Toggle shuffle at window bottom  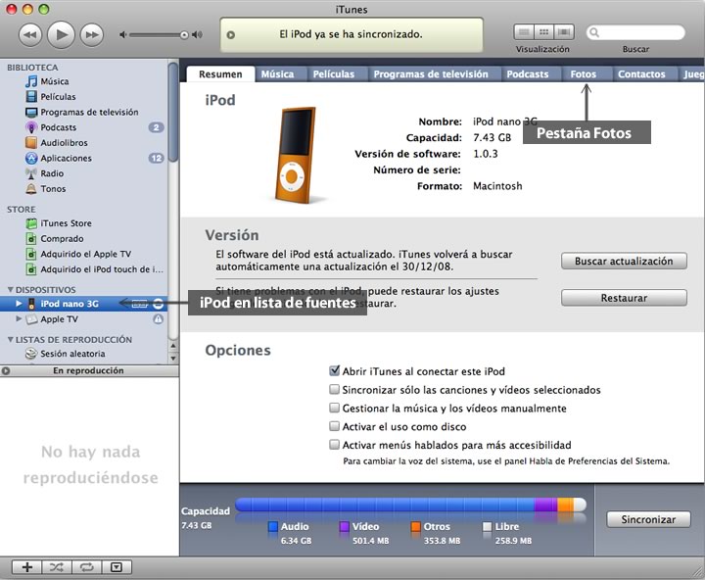point(57,567)
